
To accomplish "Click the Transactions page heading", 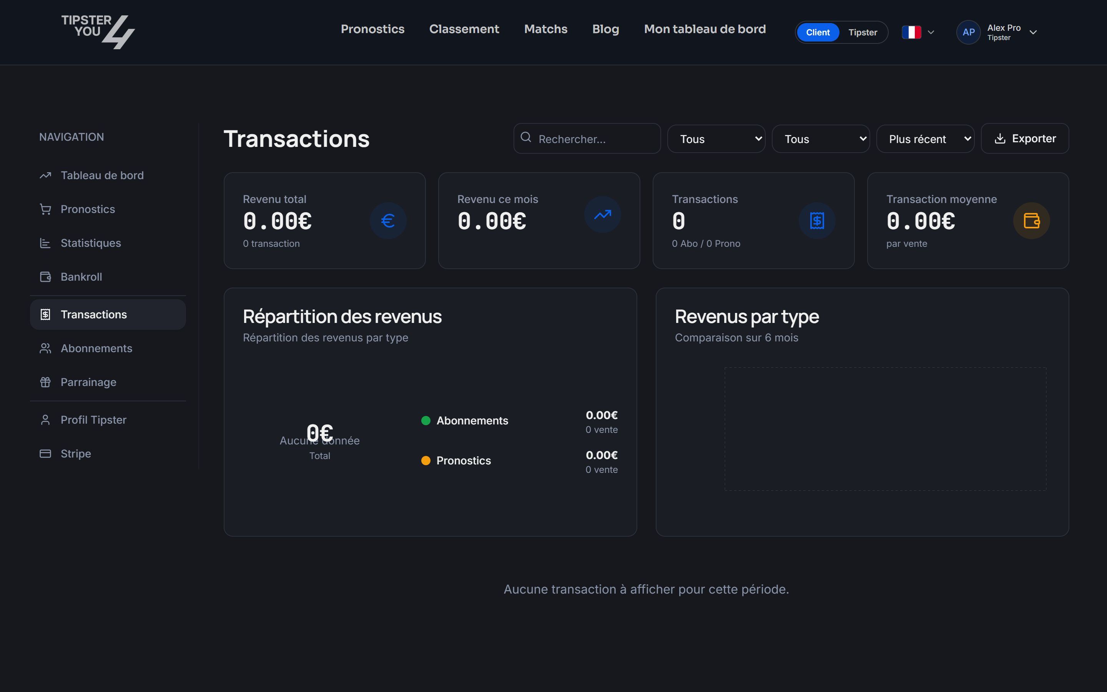I will [296, 139].
